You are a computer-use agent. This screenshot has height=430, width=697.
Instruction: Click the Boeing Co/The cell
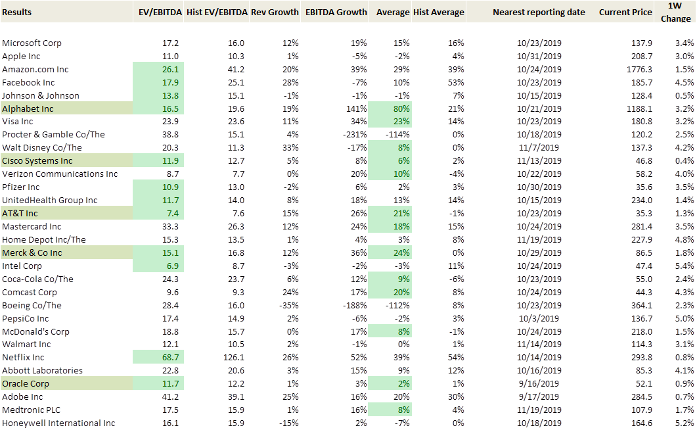(x=32, y=306)
